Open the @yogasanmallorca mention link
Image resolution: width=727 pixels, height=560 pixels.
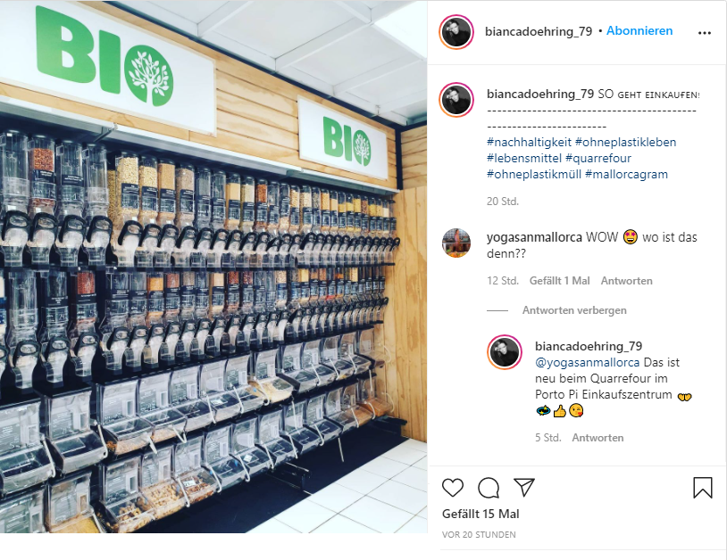(587, 362)
